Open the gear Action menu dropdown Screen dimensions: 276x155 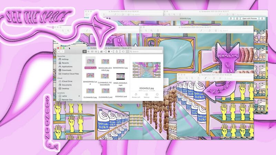(x=110, y=51)
